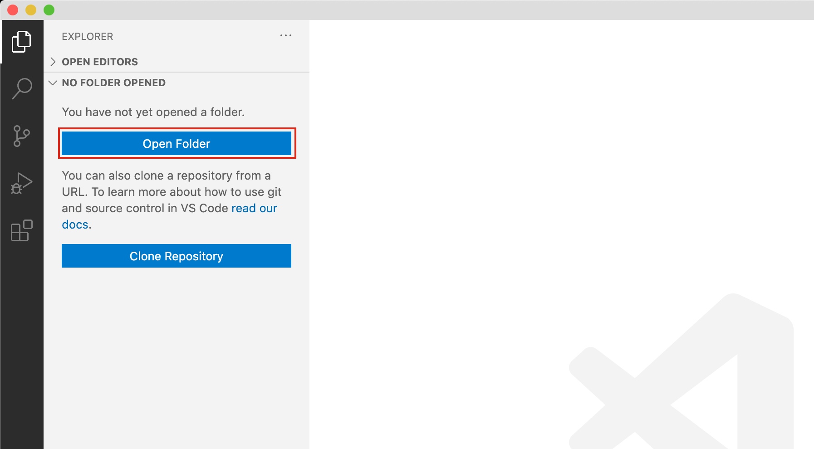Follow the 'read our docs' link
814x449 pixels.
[254, 208]
